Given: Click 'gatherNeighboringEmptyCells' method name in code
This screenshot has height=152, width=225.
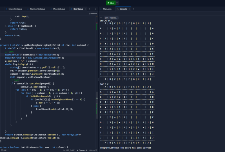Looking at the screenshot, I should [42, 45].
